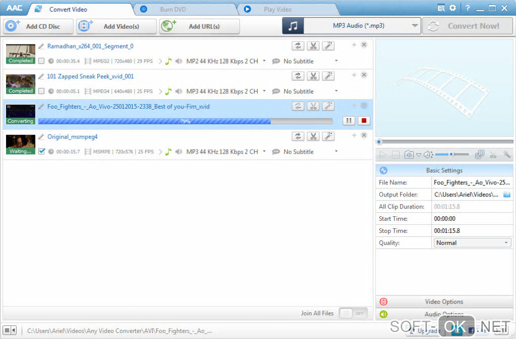Pause the Foo_Fighters conversion
Viewport: 516px width, 339px height.
349,121
